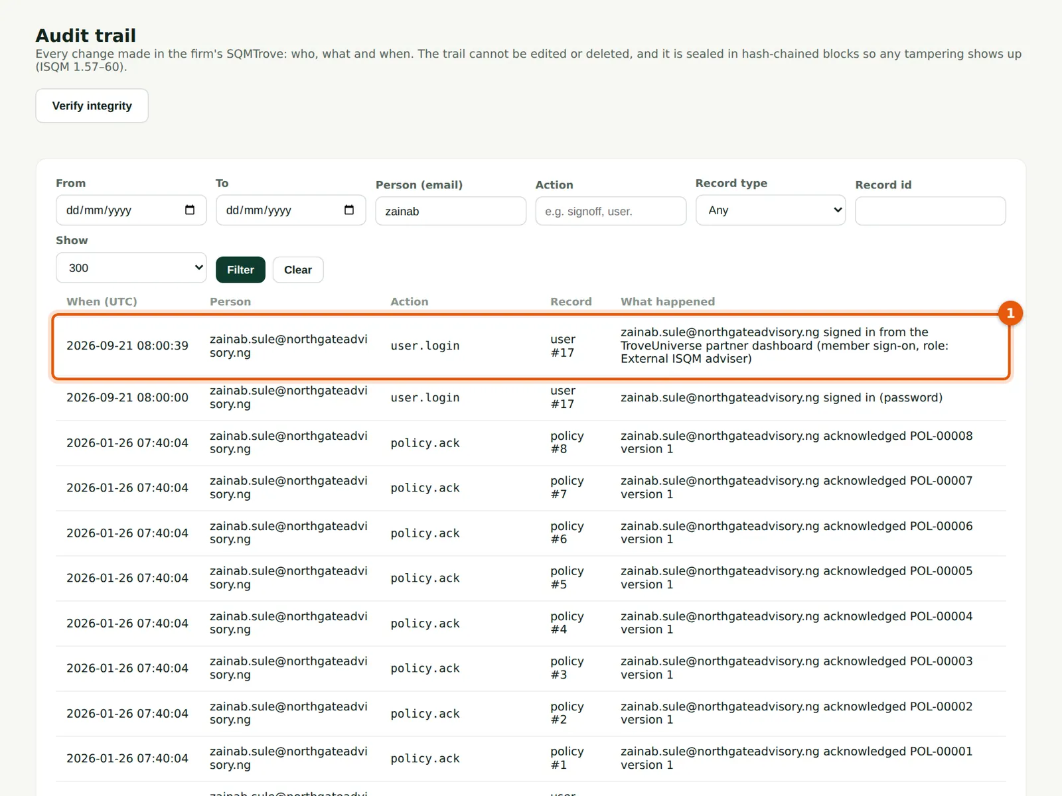This screenshot has width=1062, height=796.
Task: Select policy.ack action in POL-00008 row
Action: click(425, 443)
